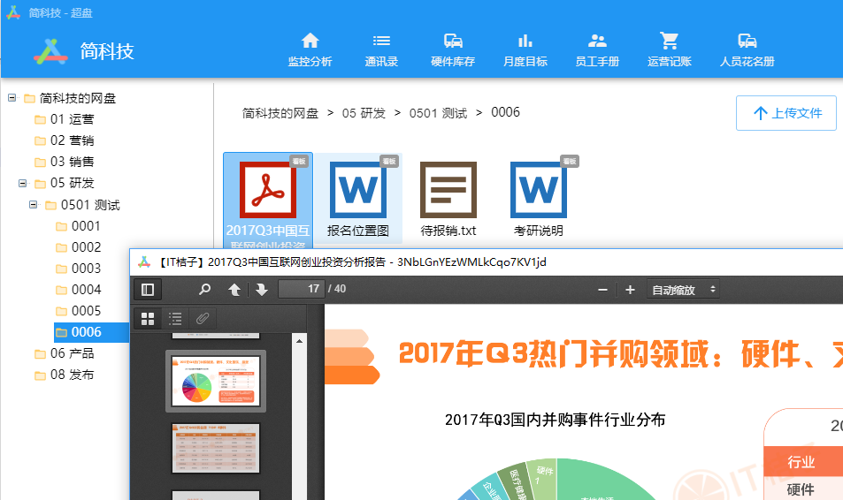843x500 pixels.
Task: Zoom in on the PDF document
Action: coord(630,290)
